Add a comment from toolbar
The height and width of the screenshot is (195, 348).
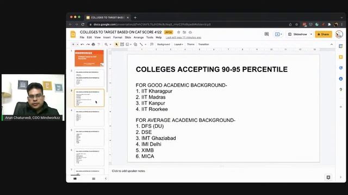152,44
